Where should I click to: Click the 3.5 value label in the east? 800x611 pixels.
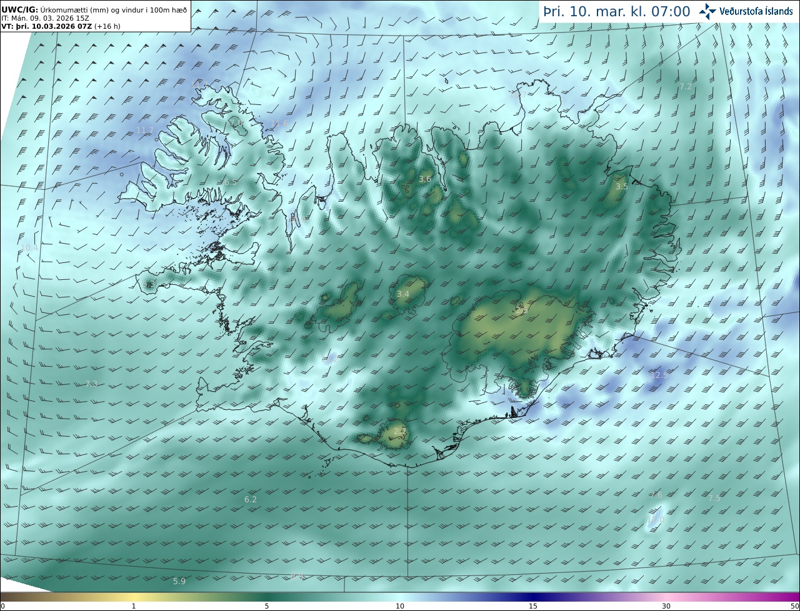click(621, 187)
